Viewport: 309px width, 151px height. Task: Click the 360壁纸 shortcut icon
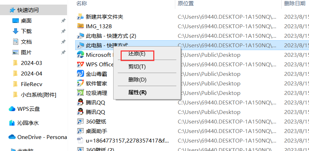(x=80, y=122)
